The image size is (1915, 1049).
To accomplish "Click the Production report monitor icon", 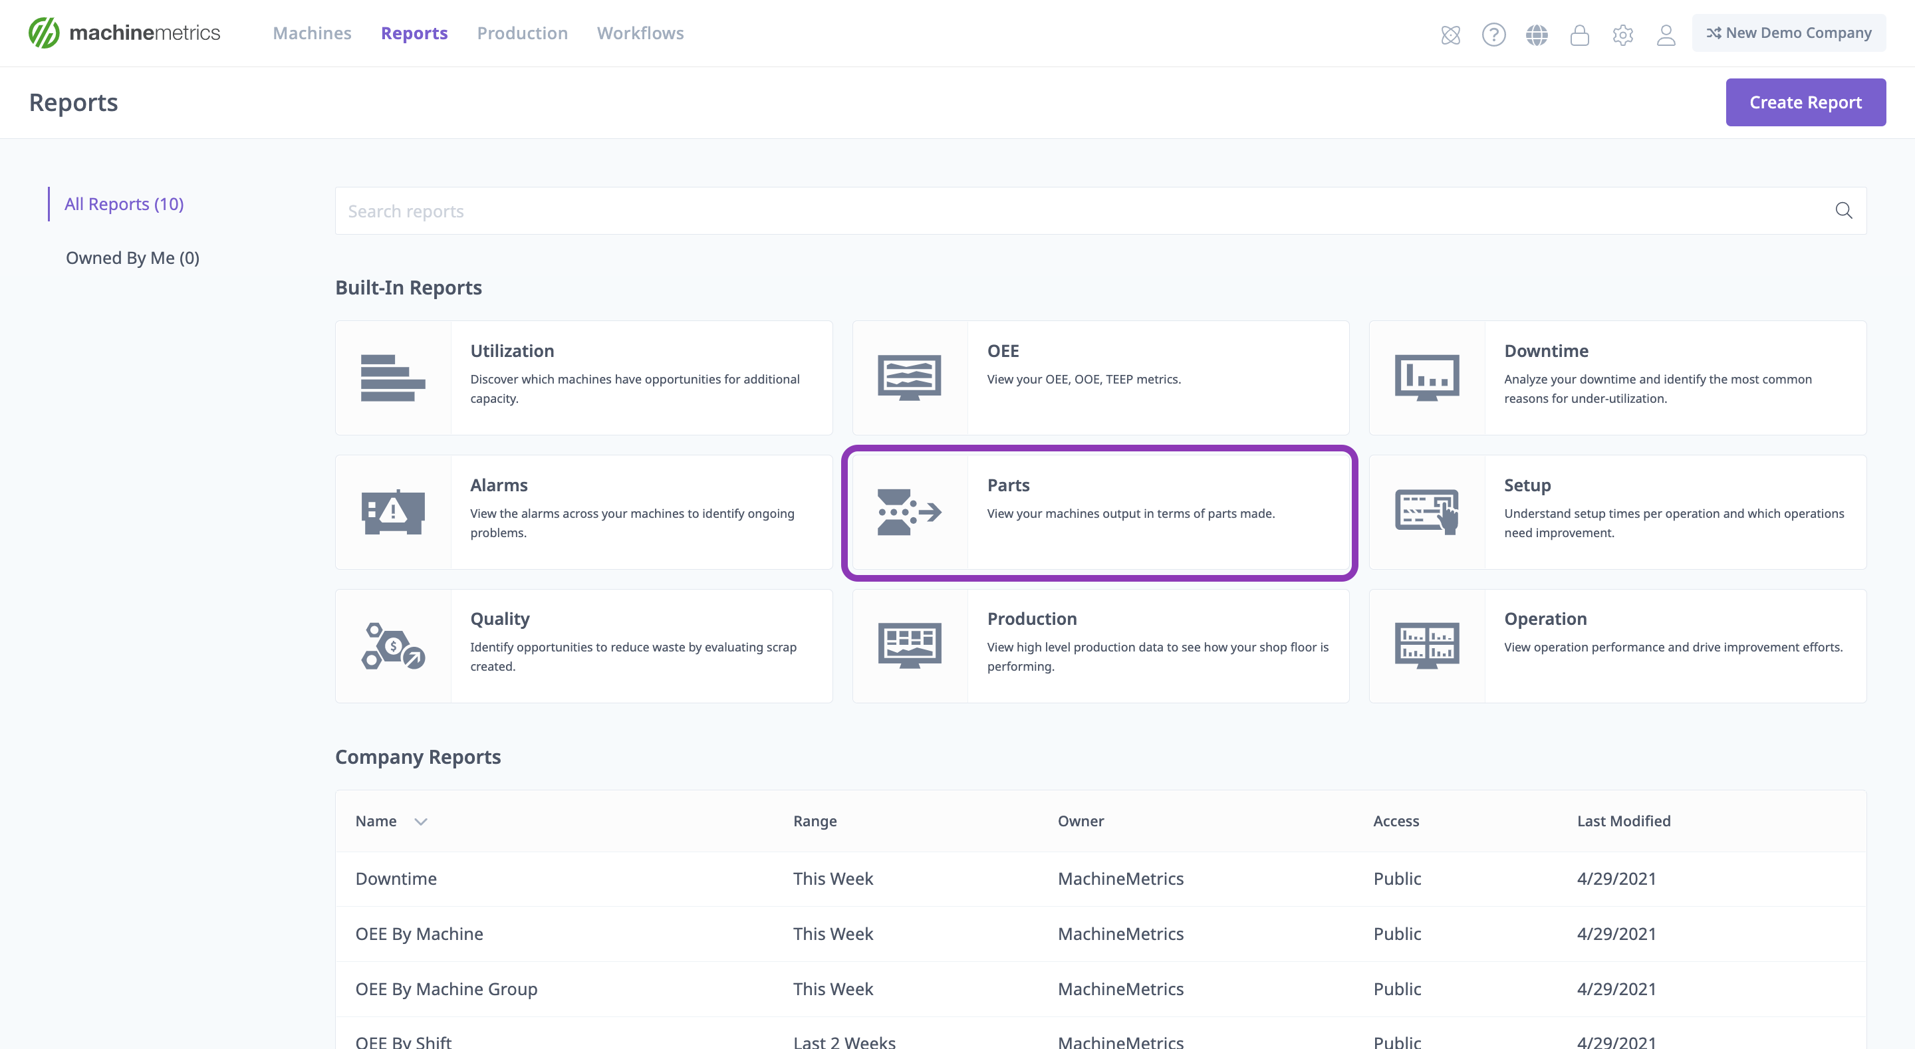I will (x=909, y=645).
